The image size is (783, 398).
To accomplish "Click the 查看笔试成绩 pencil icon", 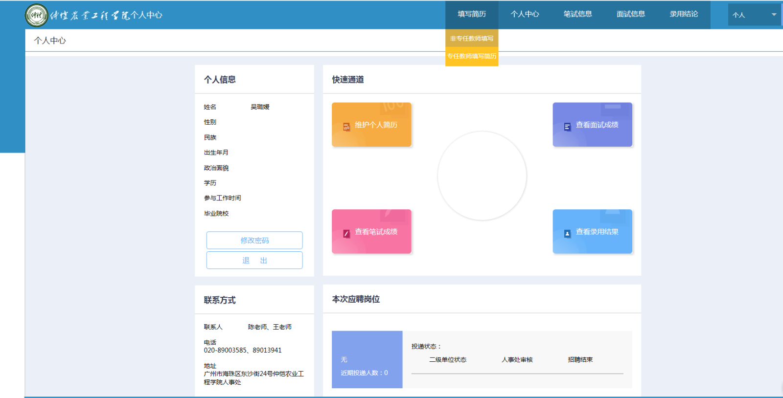I will pyautogui.click(x=346, y=234).
